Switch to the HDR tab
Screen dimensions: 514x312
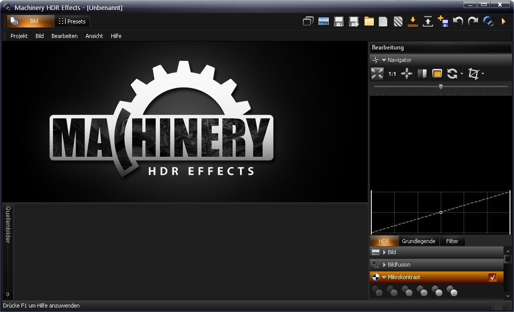click(x=384, y=241)
